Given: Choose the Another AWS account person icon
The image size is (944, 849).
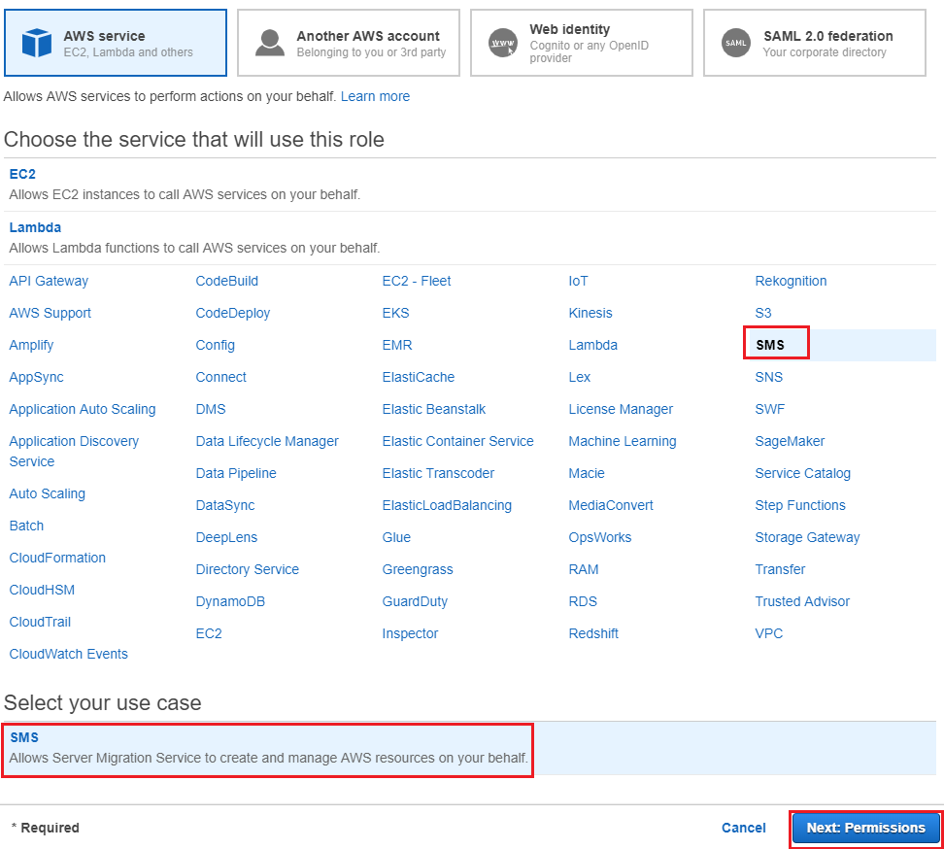Looking at the screenshot, I should [x=270, y=43].
